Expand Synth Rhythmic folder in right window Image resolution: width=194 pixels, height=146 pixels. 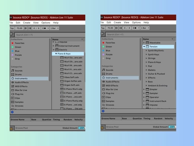point(146,51)
